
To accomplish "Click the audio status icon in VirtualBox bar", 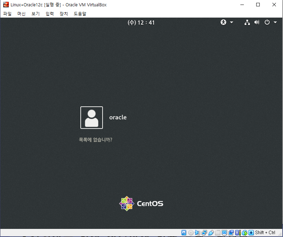I will point(197,232).
